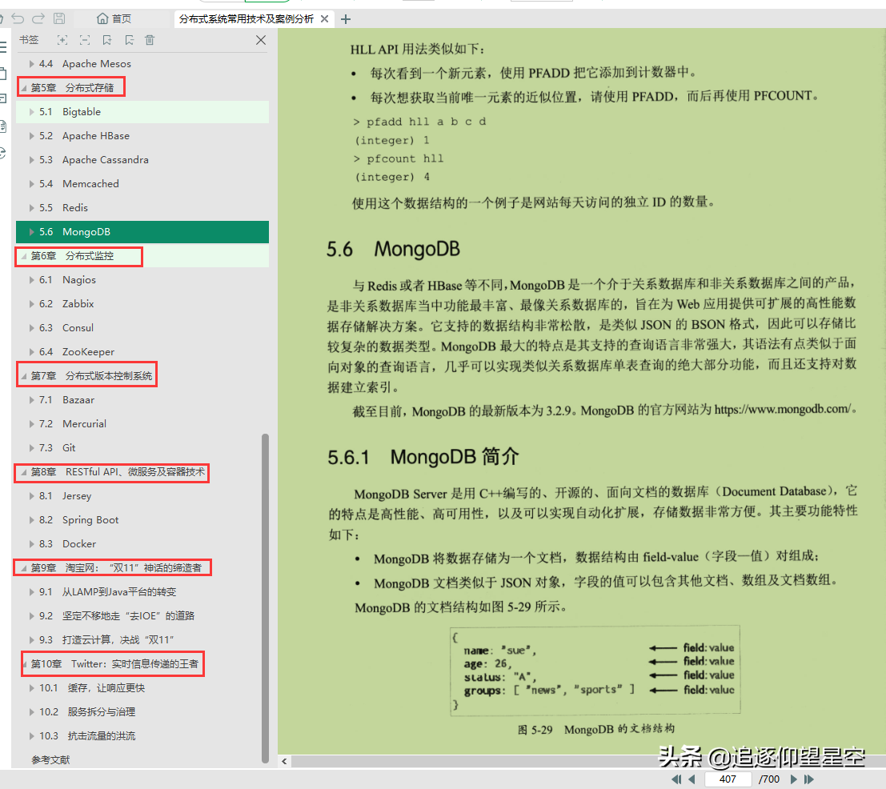Expand all bookmarks icon in bookmark panel

pyautogui.click(x=62, y=40)
